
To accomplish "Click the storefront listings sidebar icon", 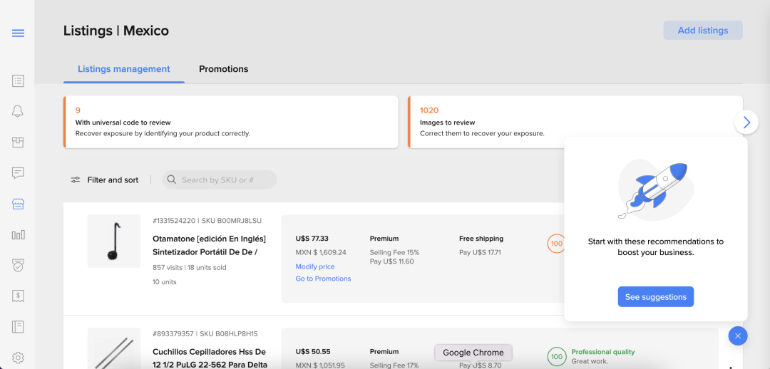I will pyautogui.click(x=18, y=204).
